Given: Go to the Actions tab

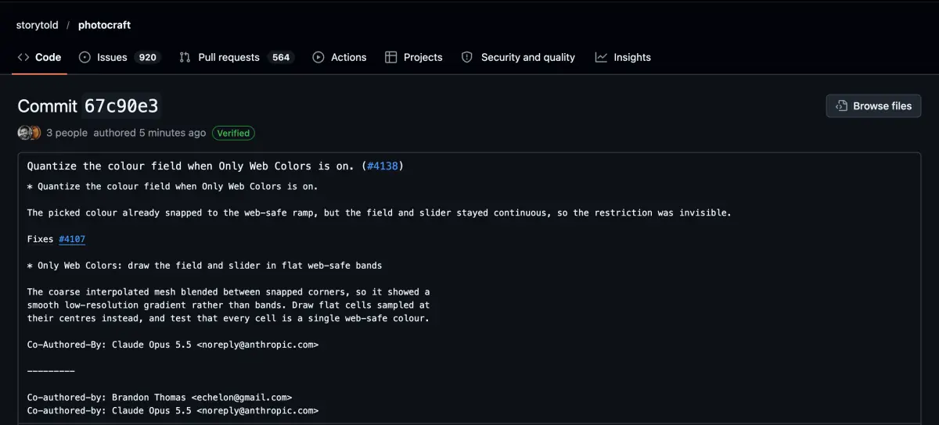Looking at the screenshot, I should pos(340,57).
